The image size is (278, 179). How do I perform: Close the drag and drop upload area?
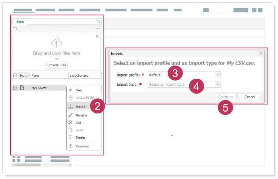point(98,36)
